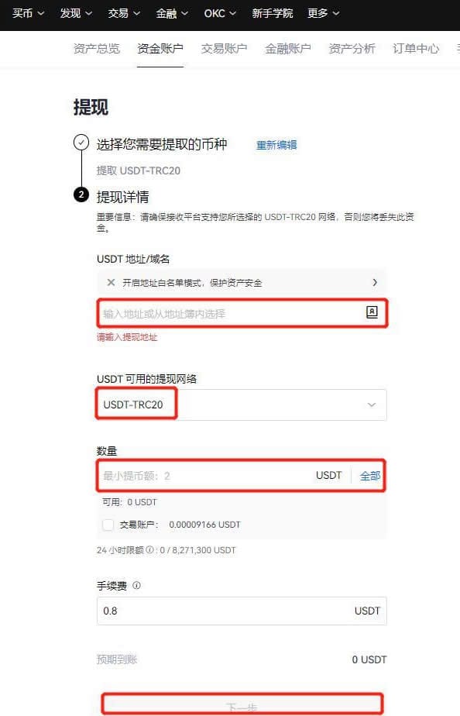Focus the 数量 amount input field
460x716 pixels.
tap(205, 476)
